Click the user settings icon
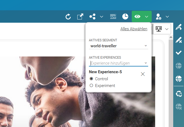 (x=158, y=17)
